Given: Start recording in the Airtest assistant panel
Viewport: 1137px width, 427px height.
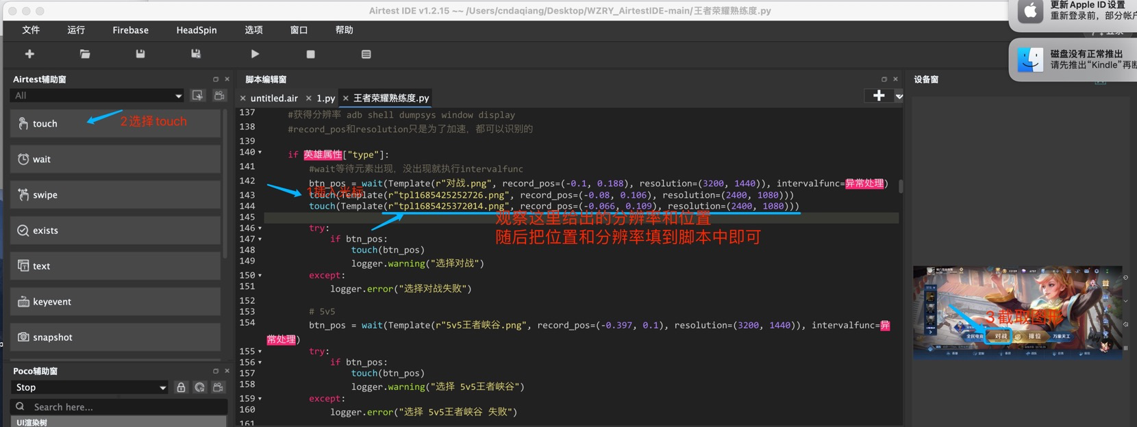Looking at the screenshot, I should point(219,96).
